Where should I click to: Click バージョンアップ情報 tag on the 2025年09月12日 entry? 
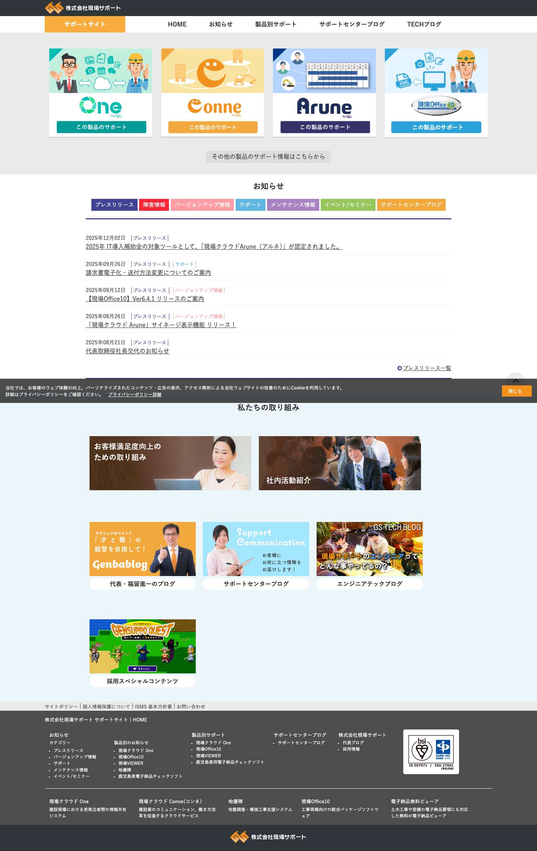point(199,290)
